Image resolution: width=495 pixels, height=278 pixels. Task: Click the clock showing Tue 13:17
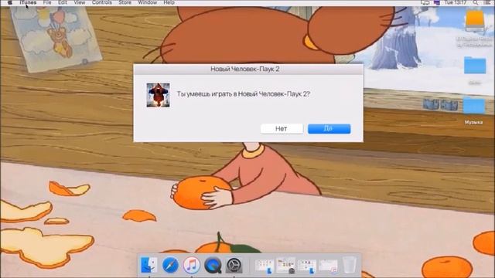[456, 2]
